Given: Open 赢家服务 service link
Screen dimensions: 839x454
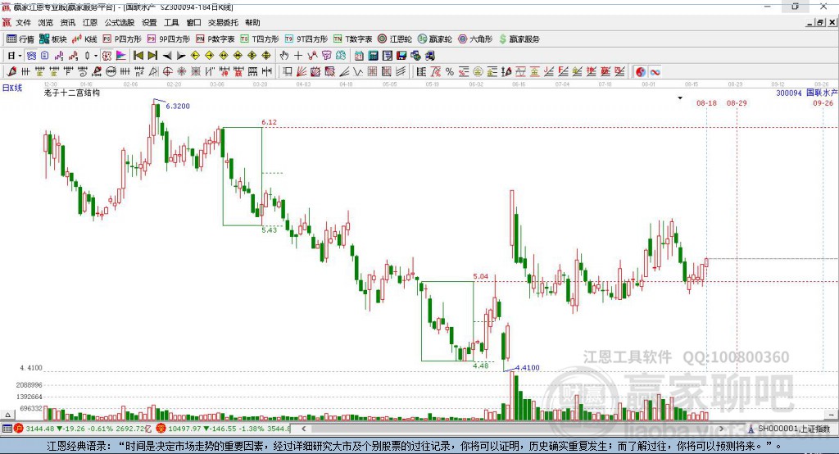Looking at the screenshot, I should pyautogui.click(x=519, y=39).
